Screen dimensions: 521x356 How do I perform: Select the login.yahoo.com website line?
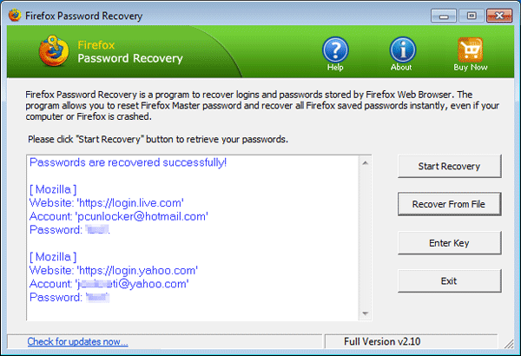pos(113,270)
